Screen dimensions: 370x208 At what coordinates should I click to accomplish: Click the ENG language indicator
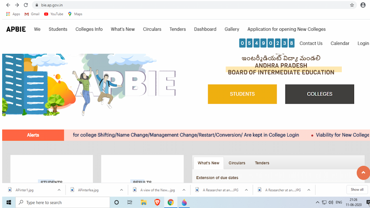[339, 202]
